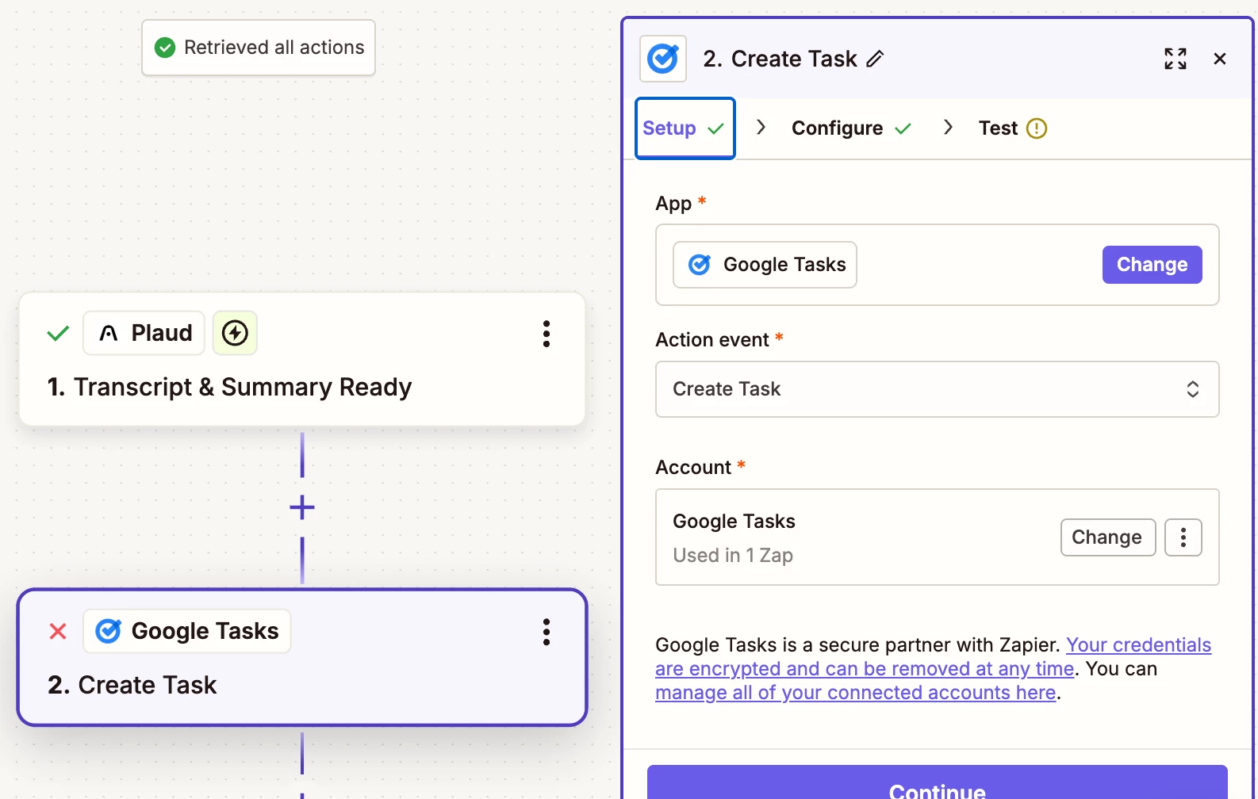Click the warning icon beside Test

(x=1037, y=128)
